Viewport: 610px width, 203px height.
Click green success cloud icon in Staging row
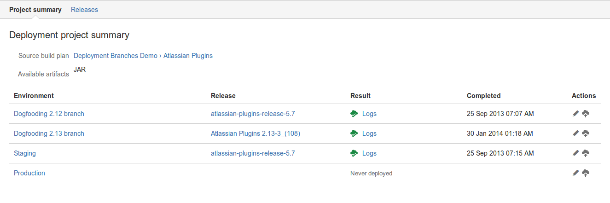click(354, 153)
